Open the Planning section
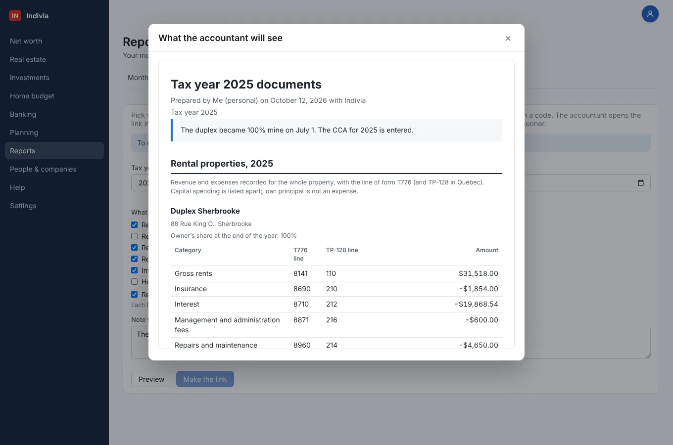 (54, 133)
